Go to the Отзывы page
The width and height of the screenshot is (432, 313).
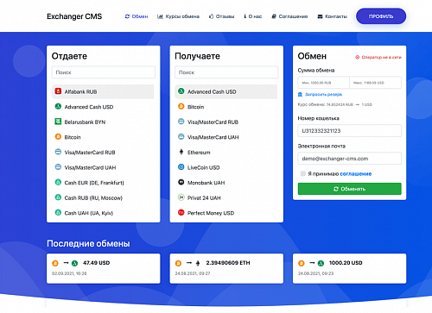221,16
